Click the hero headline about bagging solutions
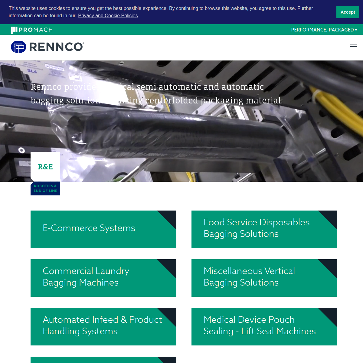Screen dimensions: 363x363 tap(157, 93)
